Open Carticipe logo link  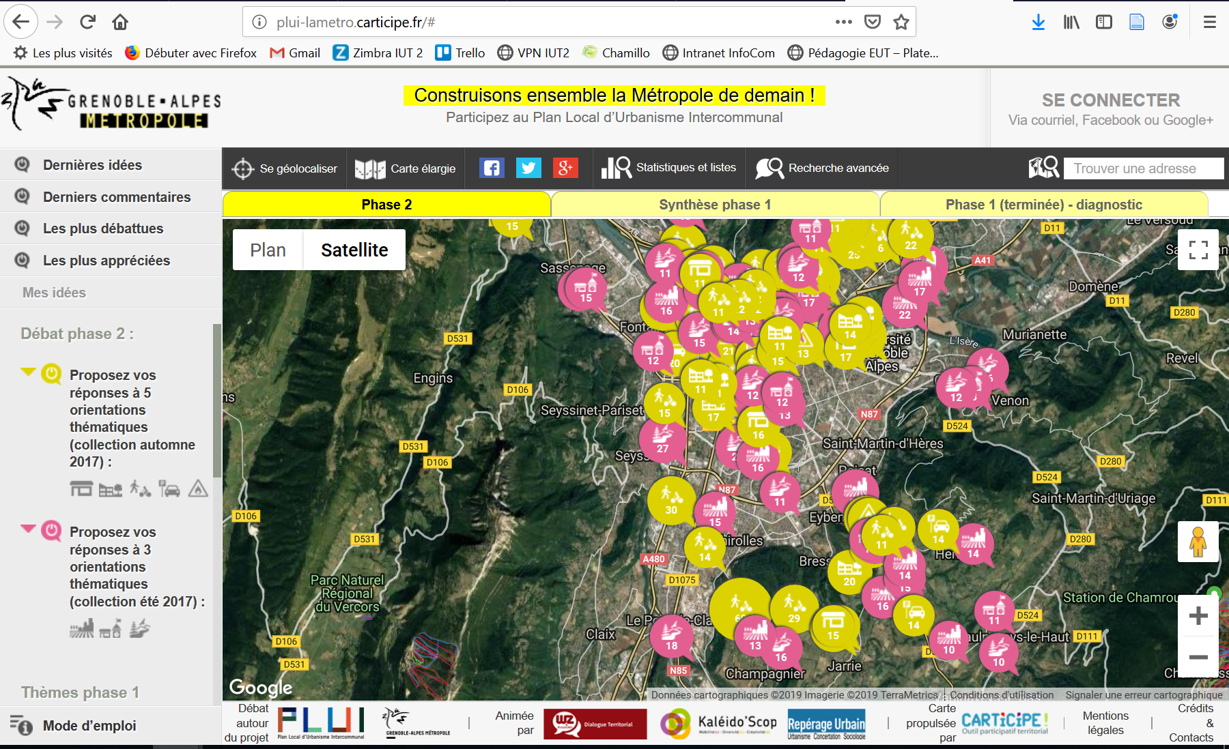[x=1004, y=723]
